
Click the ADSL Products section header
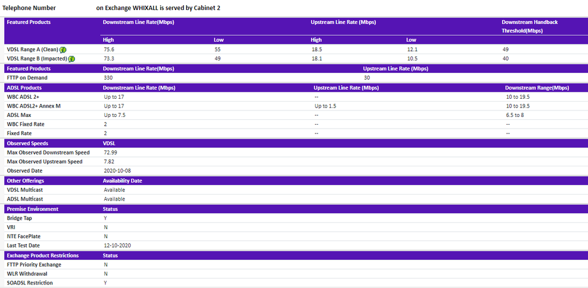24,88
